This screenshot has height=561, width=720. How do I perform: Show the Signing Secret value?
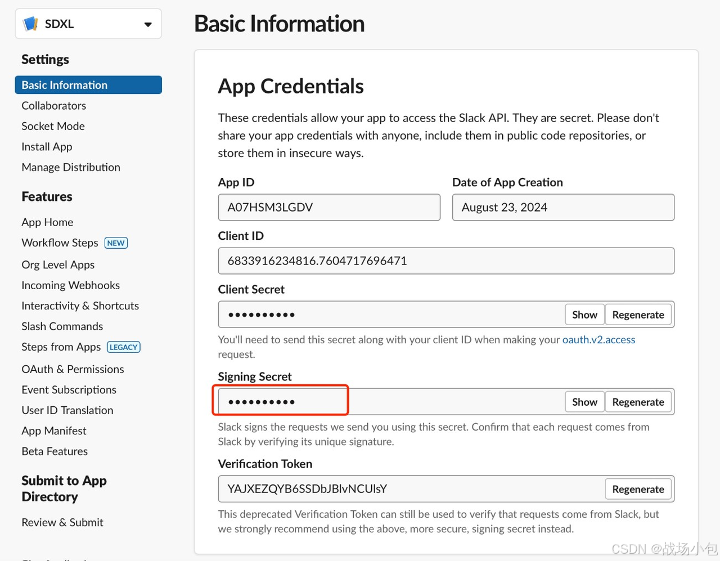[585, 402]
